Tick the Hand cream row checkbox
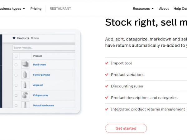The width and height of the screenshot is (187, 140). pos(16,65)
